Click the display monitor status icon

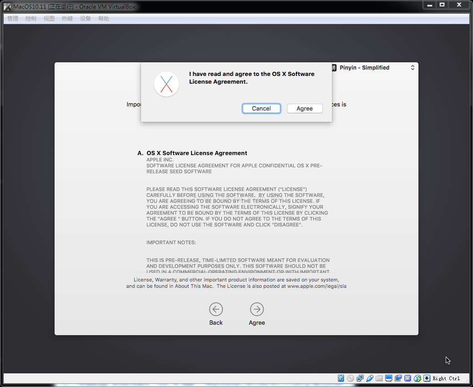(388, 378)
